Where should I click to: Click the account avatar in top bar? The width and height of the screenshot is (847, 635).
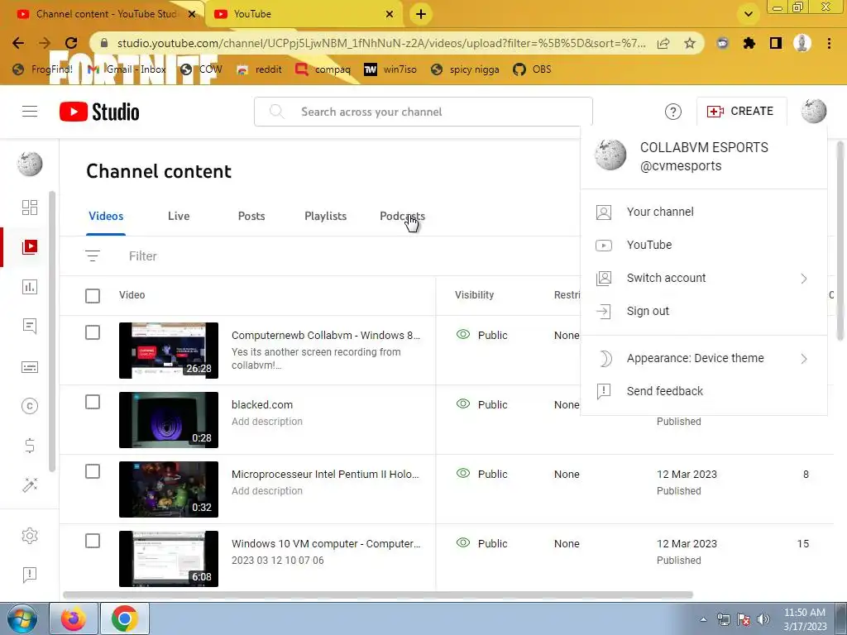[x=814, y=112]
